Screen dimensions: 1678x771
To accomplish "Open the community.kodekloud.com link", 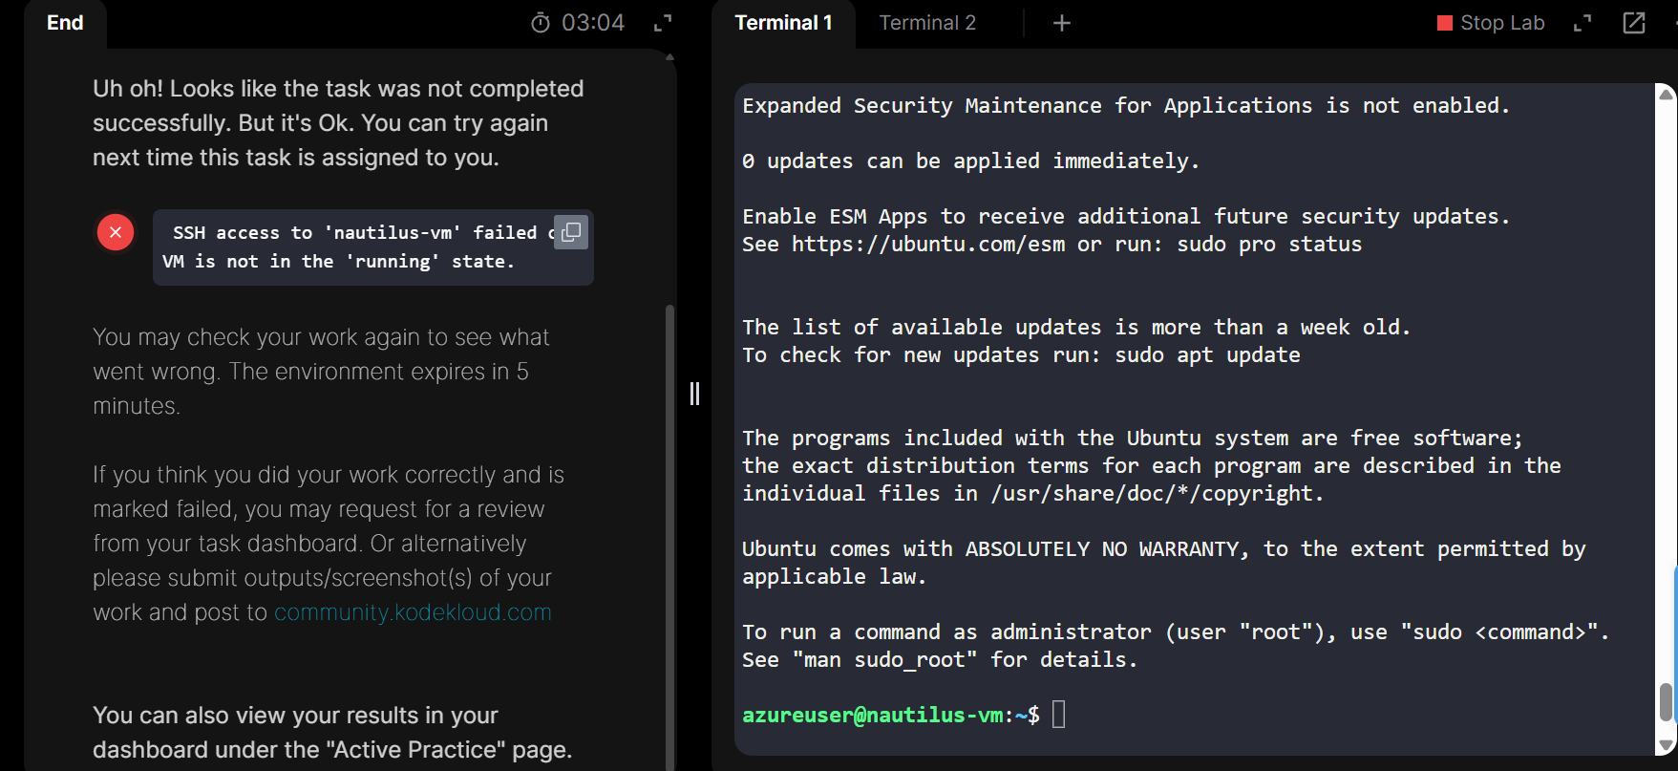I will (413, 612).
